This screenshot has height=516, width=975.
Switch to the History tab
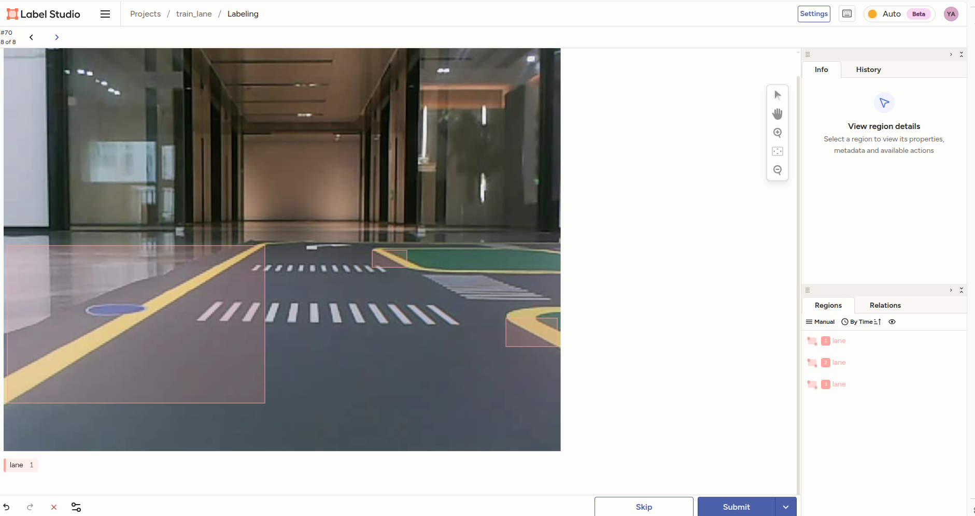pyautogui.click(x=868, y=69)
